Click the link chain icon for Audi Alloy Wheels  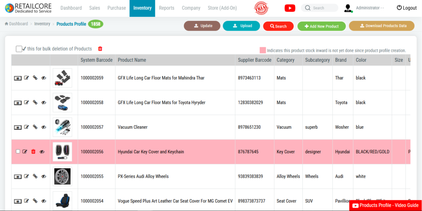tap(35, 176)
